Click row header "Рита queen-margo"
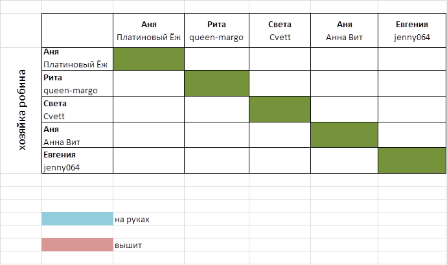The height and width of the screenshot is (265, 447). point(77,84)
